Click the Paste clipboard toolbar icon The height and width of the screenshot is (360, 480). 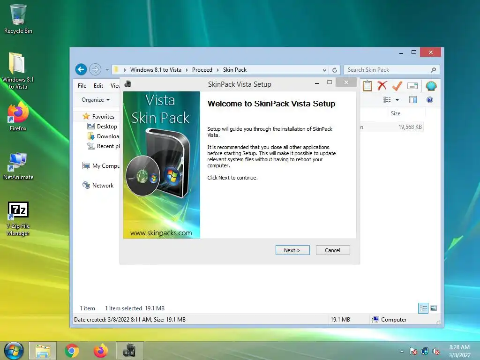(367, 86)
